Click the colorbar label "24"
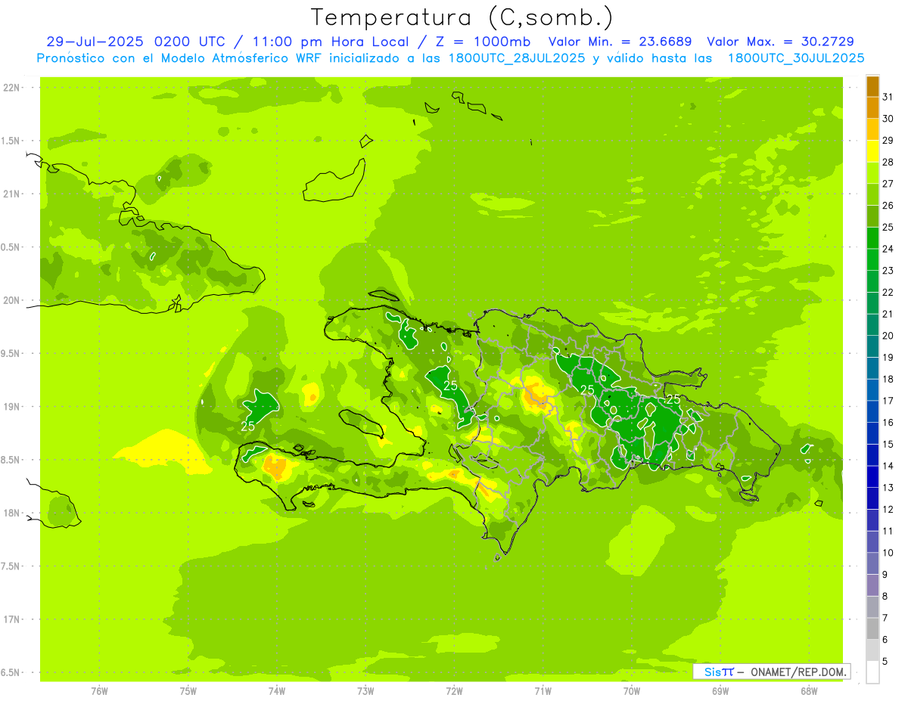Viewport: 908px width, 701px height. (888, 249)
